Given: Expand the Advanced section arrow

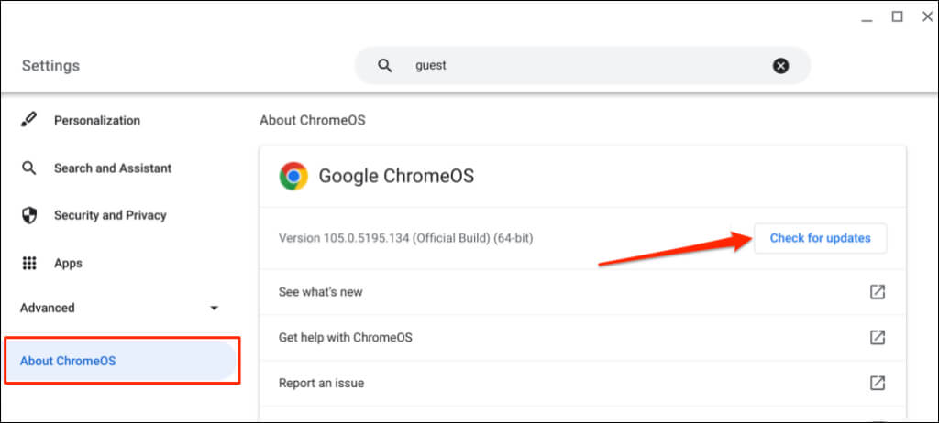Looking at the screenshot, I should (215, 309).
